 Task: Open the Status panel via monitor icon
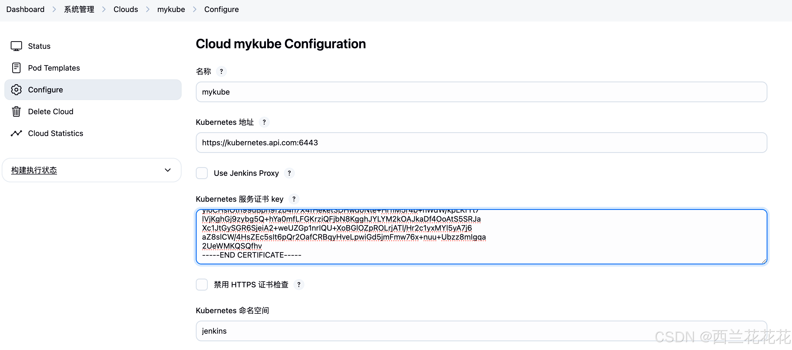(x=16, y=46)
